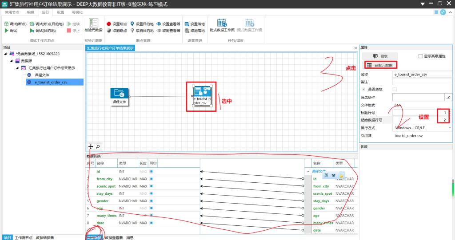
Task: Expand the 是否落地 property row
Action: pyautogui.click(x=363, y=89)
